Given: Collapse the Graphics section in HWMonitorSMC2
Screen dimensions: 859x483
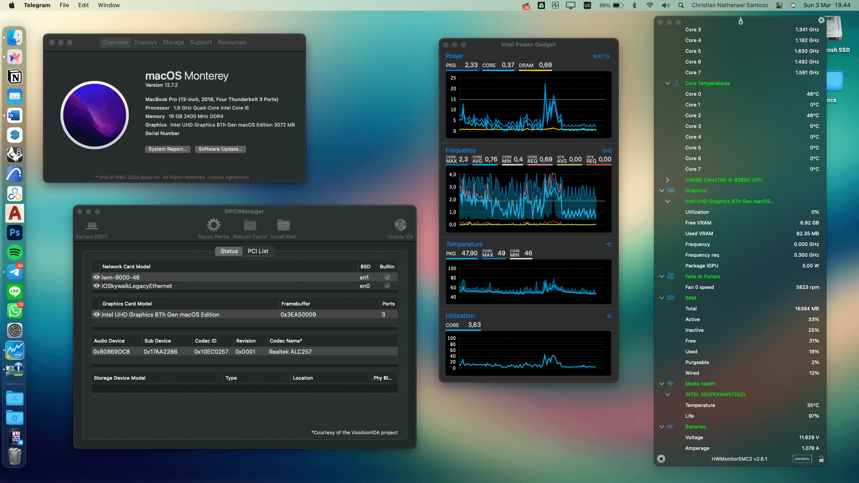Looking at the screenshot, I should coord(661,191).
